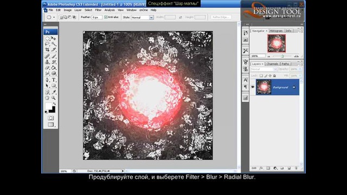Select the History Brush tool
Screen dimensions: 347x195
(x=54, y=62)
